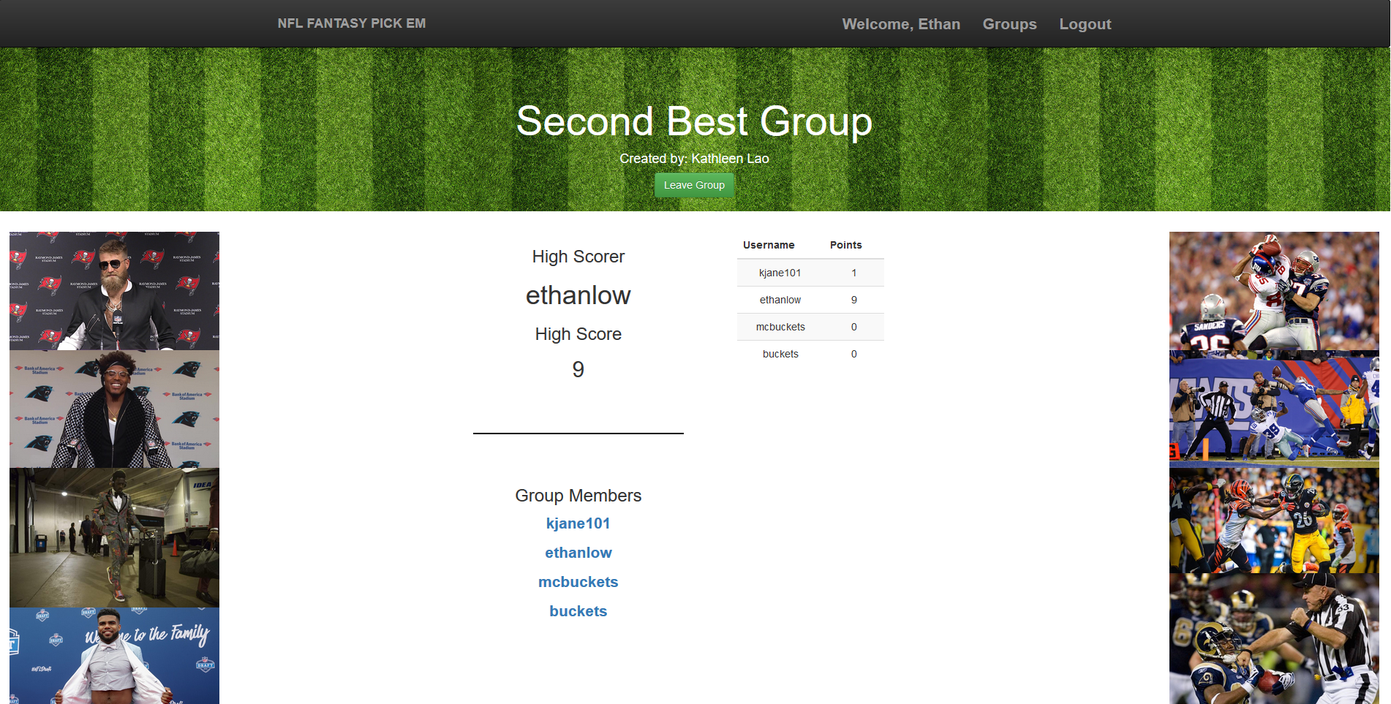Click the Bengals vs Steelers game photo
Image resolution: width=1391 pixels, height=704 pixels.
tap(1274, 521)
